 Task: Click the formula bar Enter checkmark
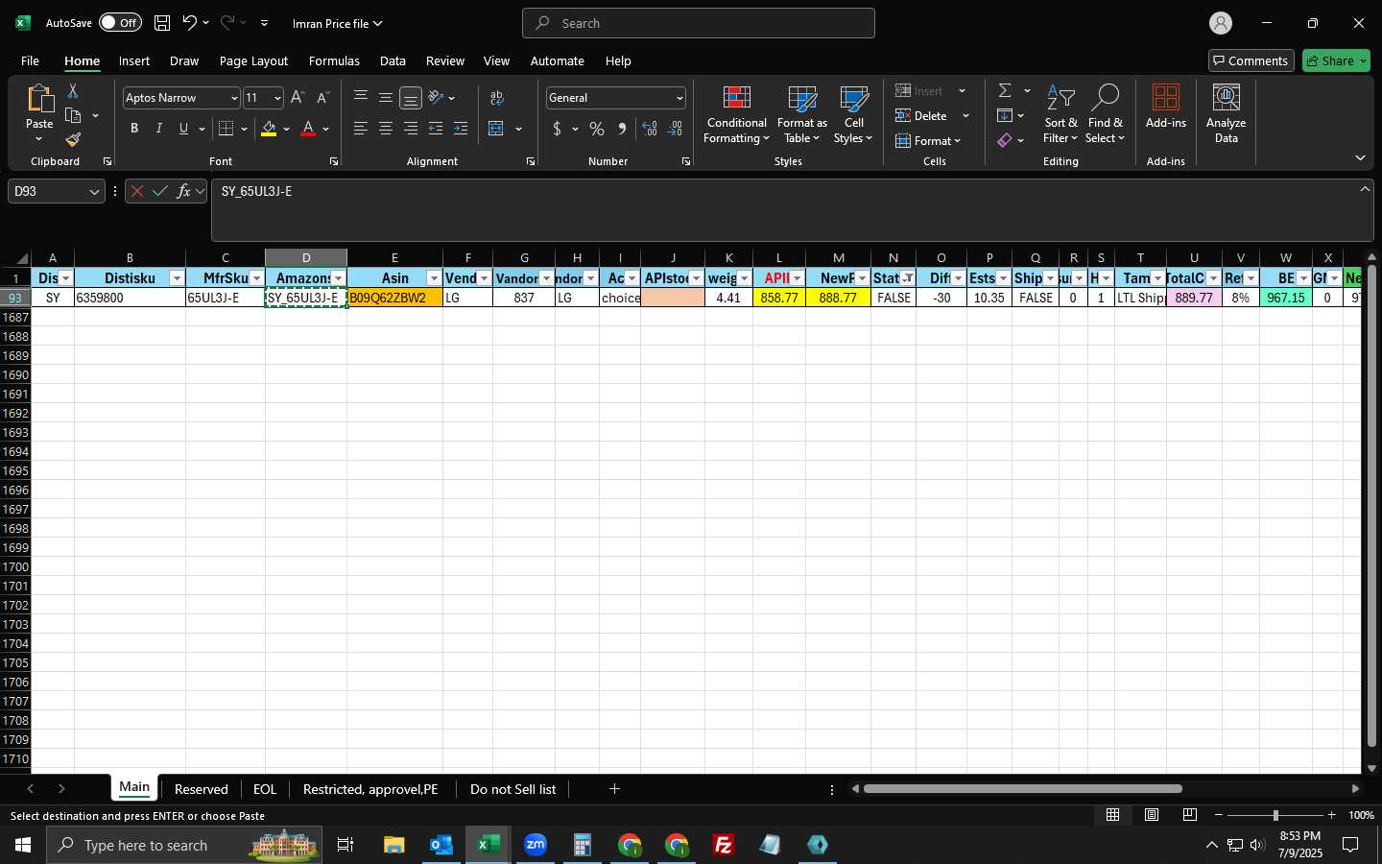[159, 191]
